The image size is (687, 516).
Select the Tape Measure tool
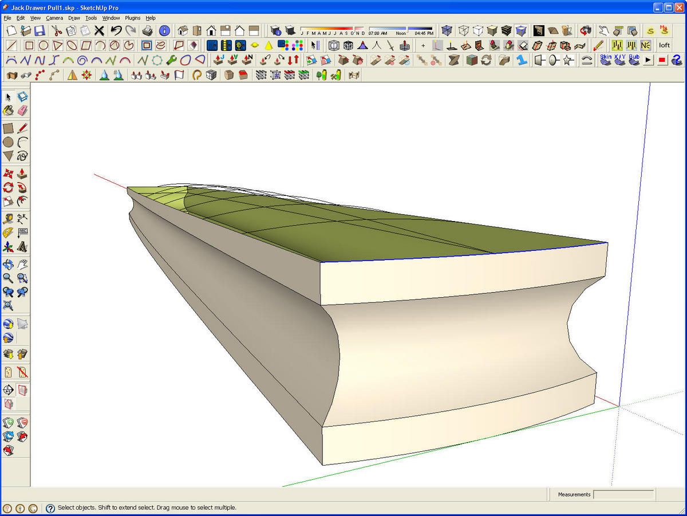click(x=9, y=219)
